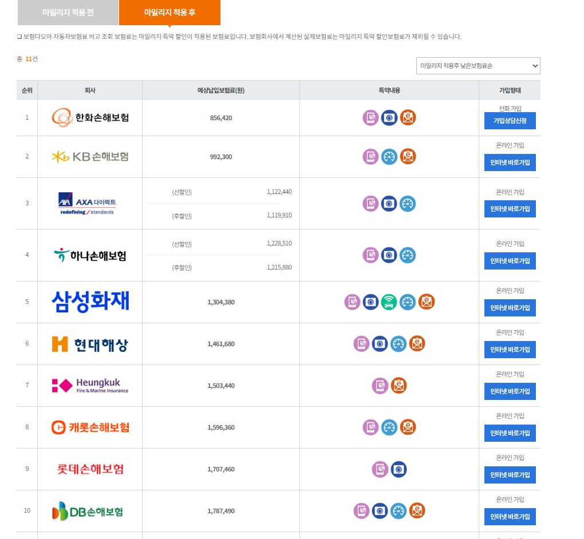
Task: Click the orange e-mail policy icon in 한화손해보험 row
Action: pos(408,118)
